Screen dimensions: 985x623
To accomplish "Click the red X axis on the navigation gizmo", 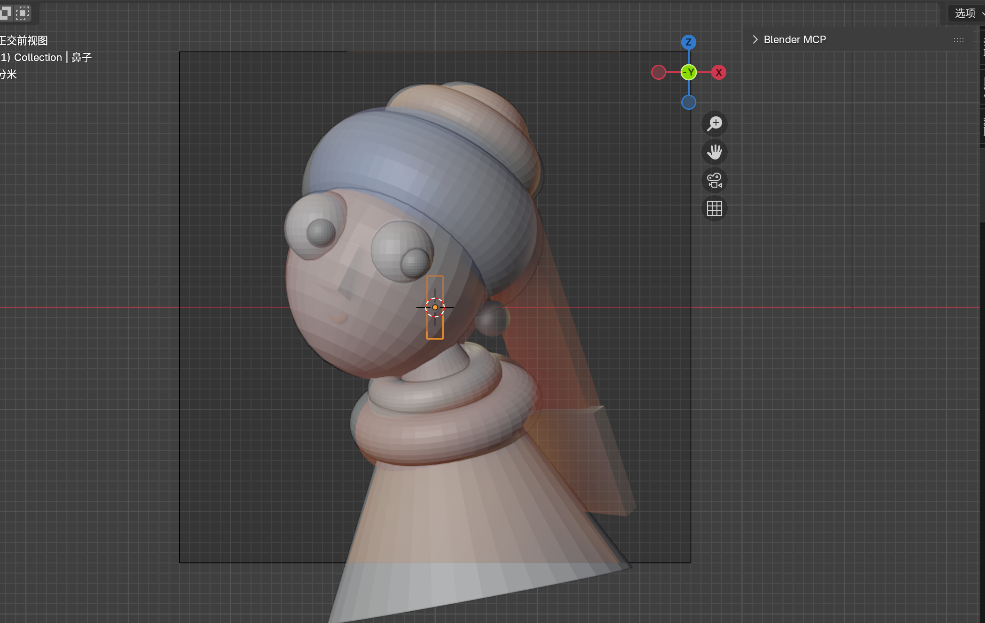I will pos(719,72).
